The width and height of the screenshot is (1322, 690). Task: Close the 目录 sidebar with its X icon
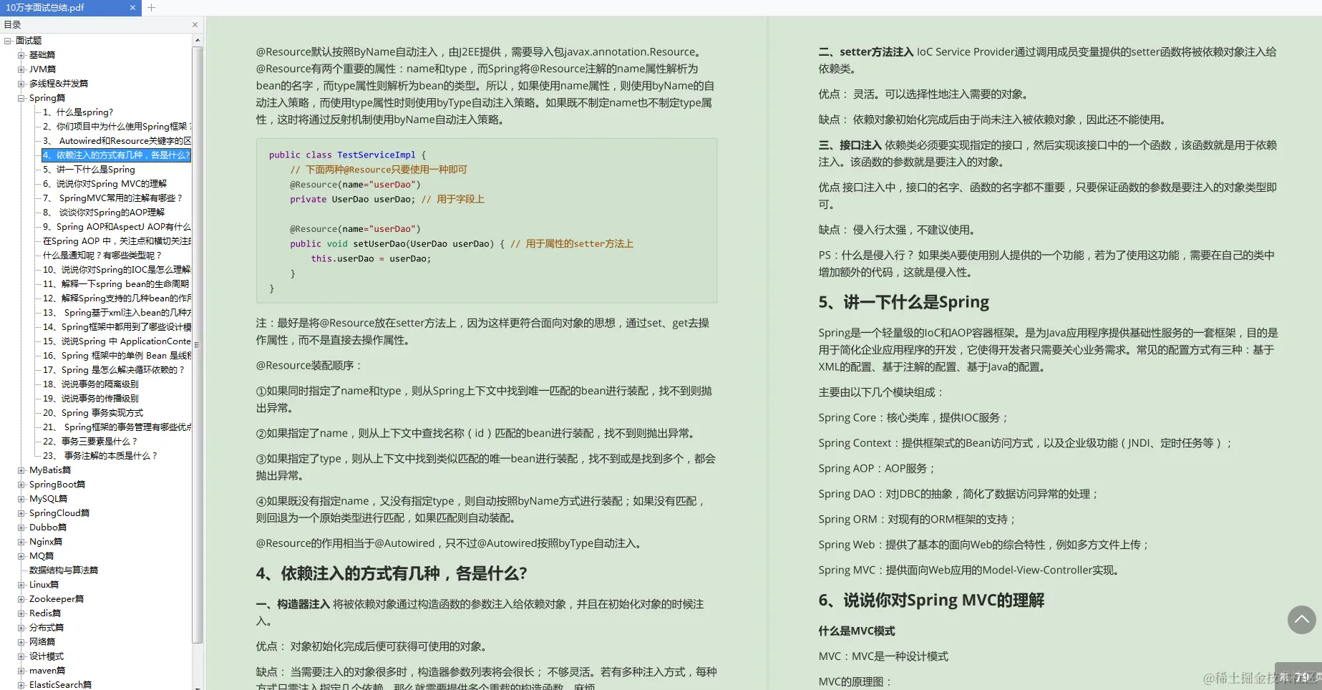click(x=194, y=24)
